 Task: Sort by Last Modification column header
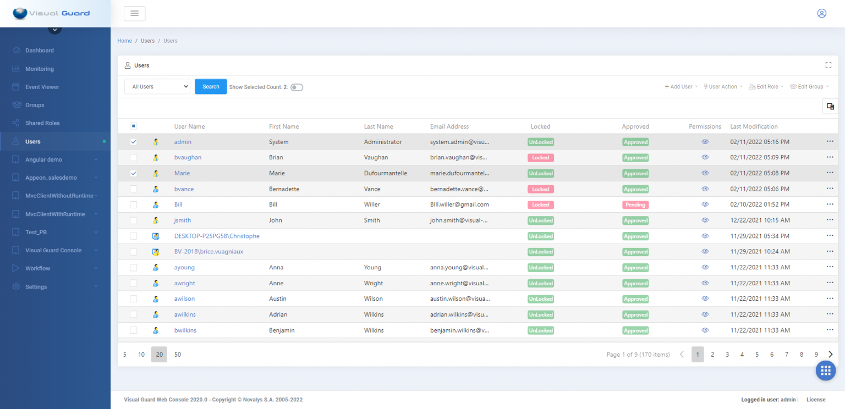coord(754,126)
